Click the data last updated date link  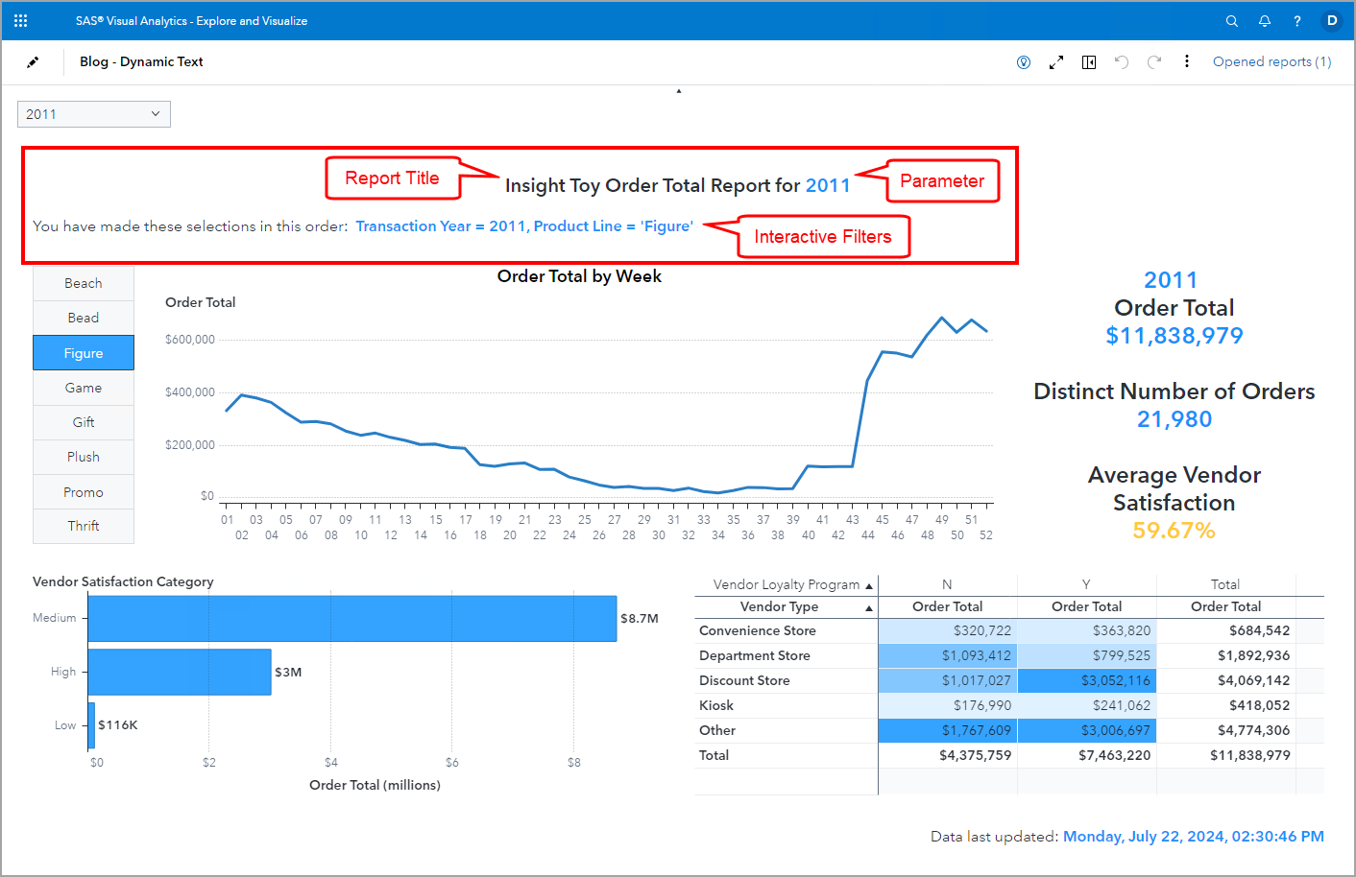point(1194,836)
